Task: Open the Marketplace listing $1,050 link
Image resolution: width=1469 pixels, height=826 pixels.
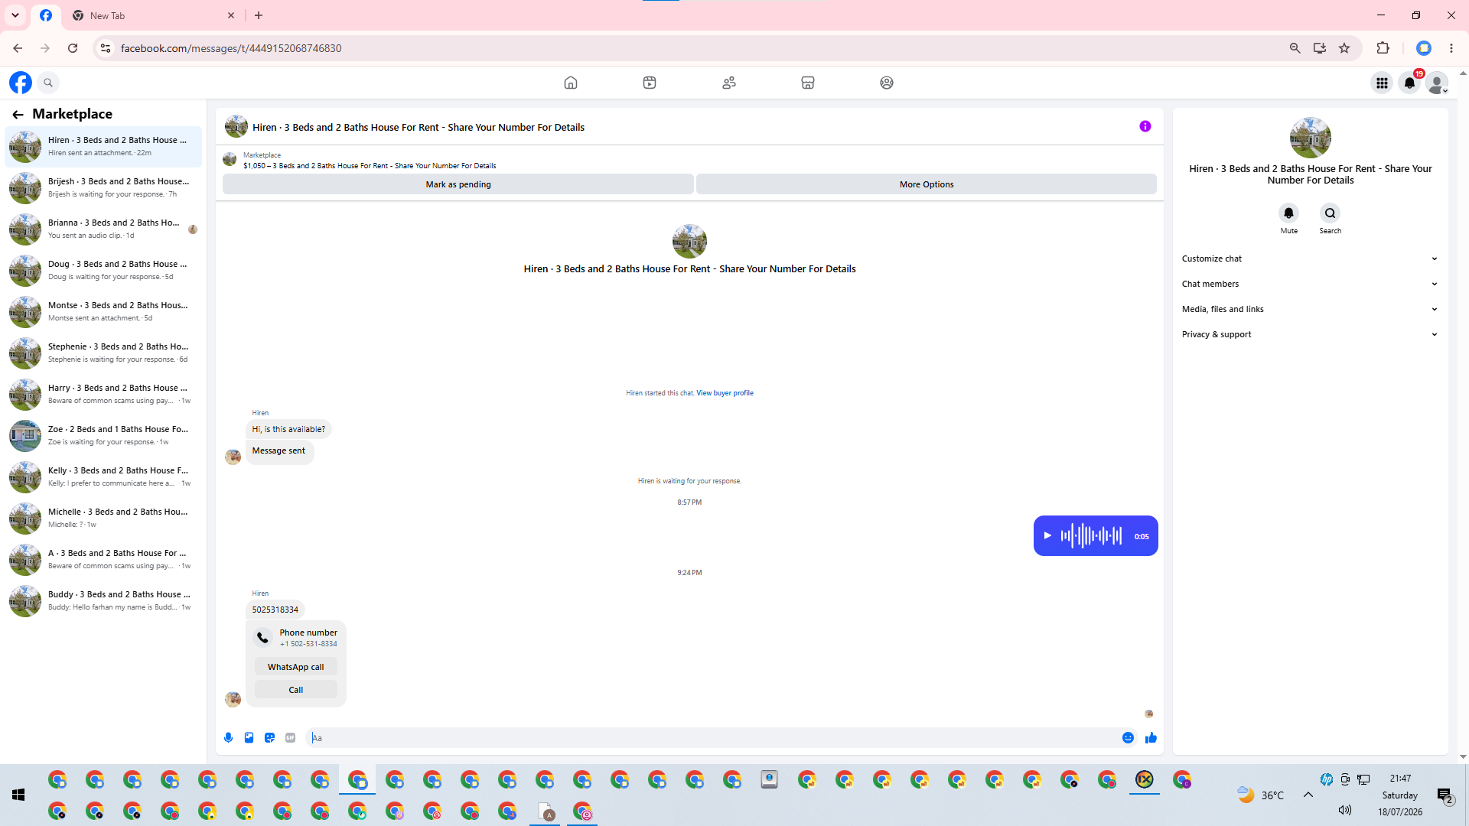Action: tap(370, 166)
